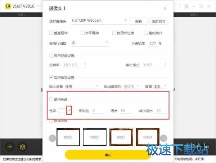Open the layers stack icon
This screenshot has width=216, height=163.
click(23, 147)
